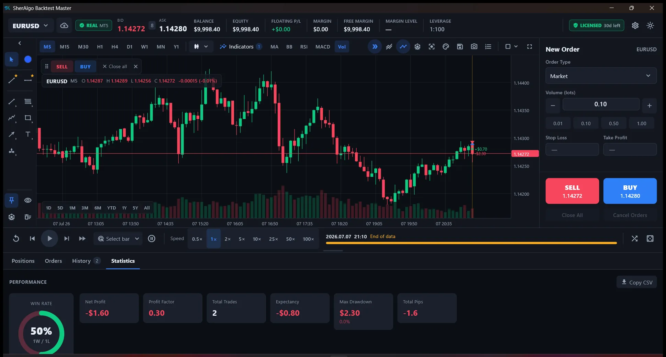
Task: Switch to M15 timeframe
Action: coord(65,47)
